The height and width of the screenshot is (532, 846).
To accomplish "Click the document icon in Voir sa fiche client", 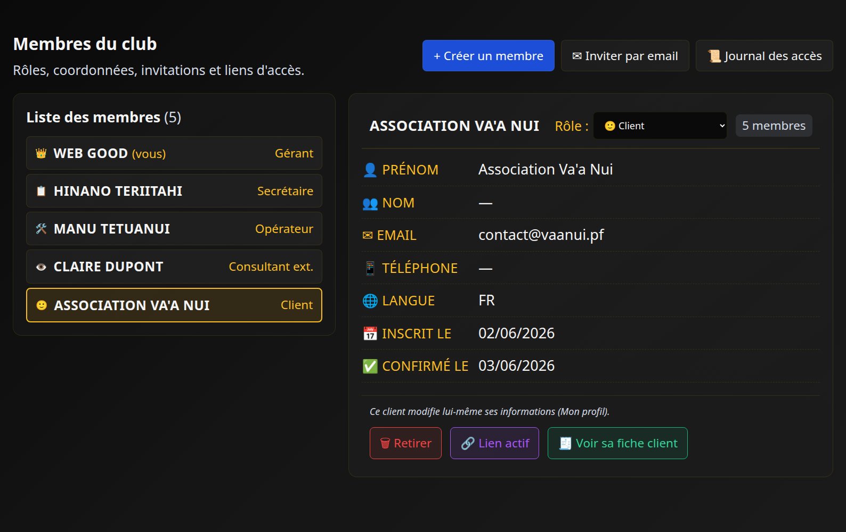I will (565, 444).
